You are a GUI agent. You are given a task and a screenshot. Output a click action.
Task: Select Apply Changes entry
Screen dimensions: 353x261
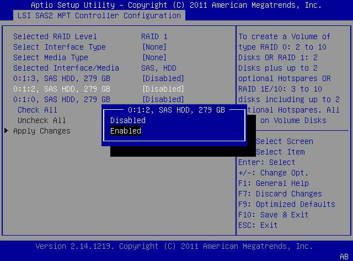pyautogui.click(x=42, y=131)
